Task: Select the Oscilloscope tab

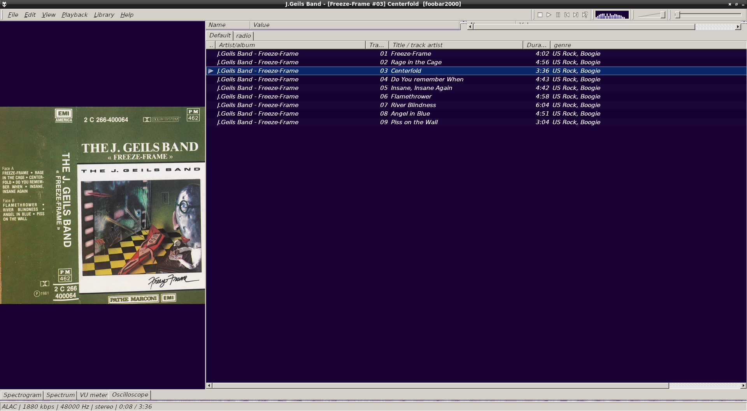Action: point(130,395)
